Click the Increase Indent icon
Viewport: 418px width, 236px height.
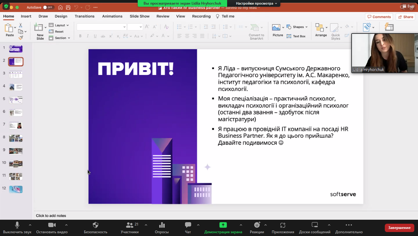(214, 27)
